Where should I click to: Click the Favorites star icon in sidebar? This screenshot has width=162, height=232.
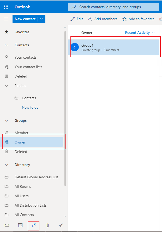[7, 32]
